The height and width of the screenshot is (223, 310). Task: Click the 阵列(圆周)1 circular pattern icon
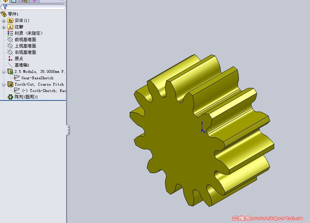[10, 97]
